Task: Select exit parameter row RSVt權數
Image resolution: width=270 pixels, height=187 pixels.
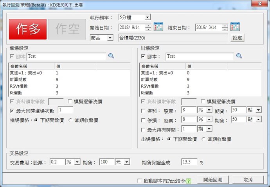Action: click(x=200, y=86)
